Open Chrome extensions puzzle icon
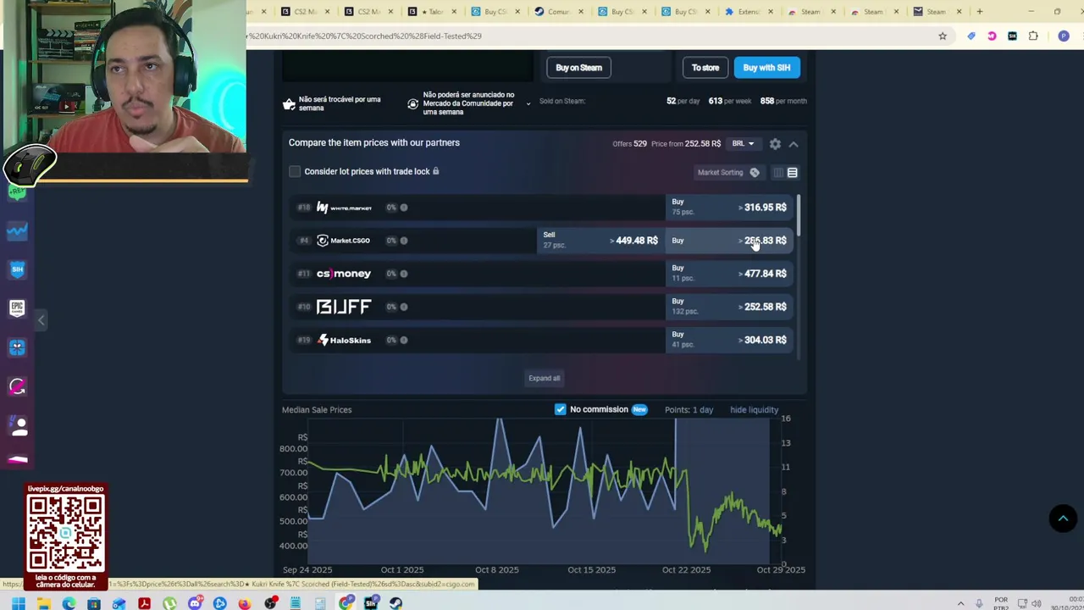The width and height of the screenshot is (1084, 610). [1033, 36]
